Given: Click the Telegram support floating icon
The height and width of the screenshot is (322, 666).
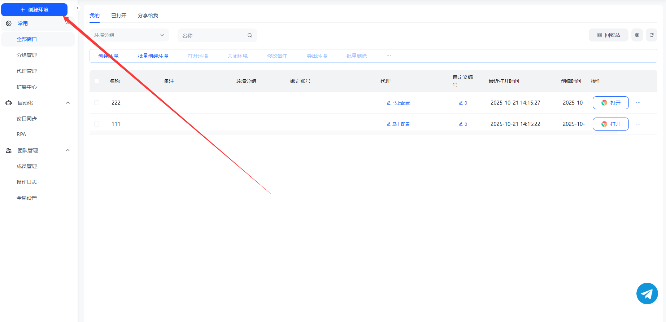Looking at the screenshot, I should coord(647,294).
